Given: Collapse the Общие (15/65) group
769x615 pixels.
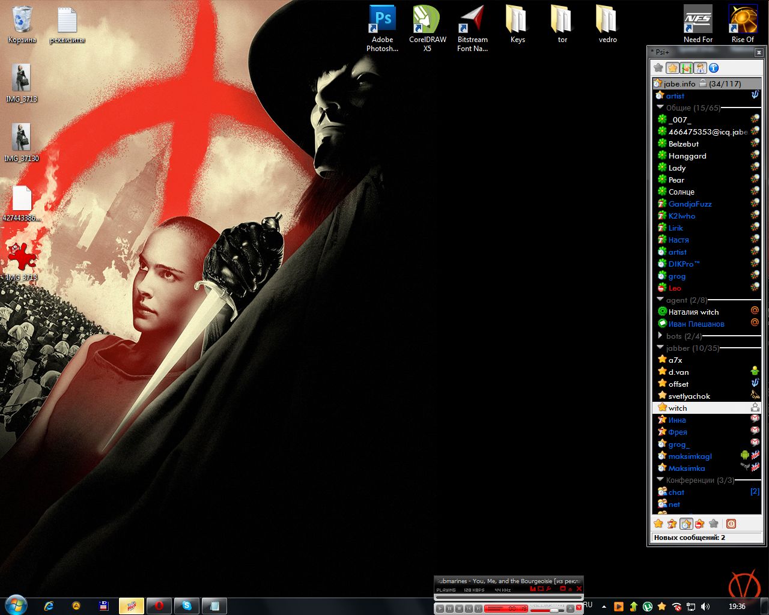Looking at the screenshot, I should [x=660, y=108].
